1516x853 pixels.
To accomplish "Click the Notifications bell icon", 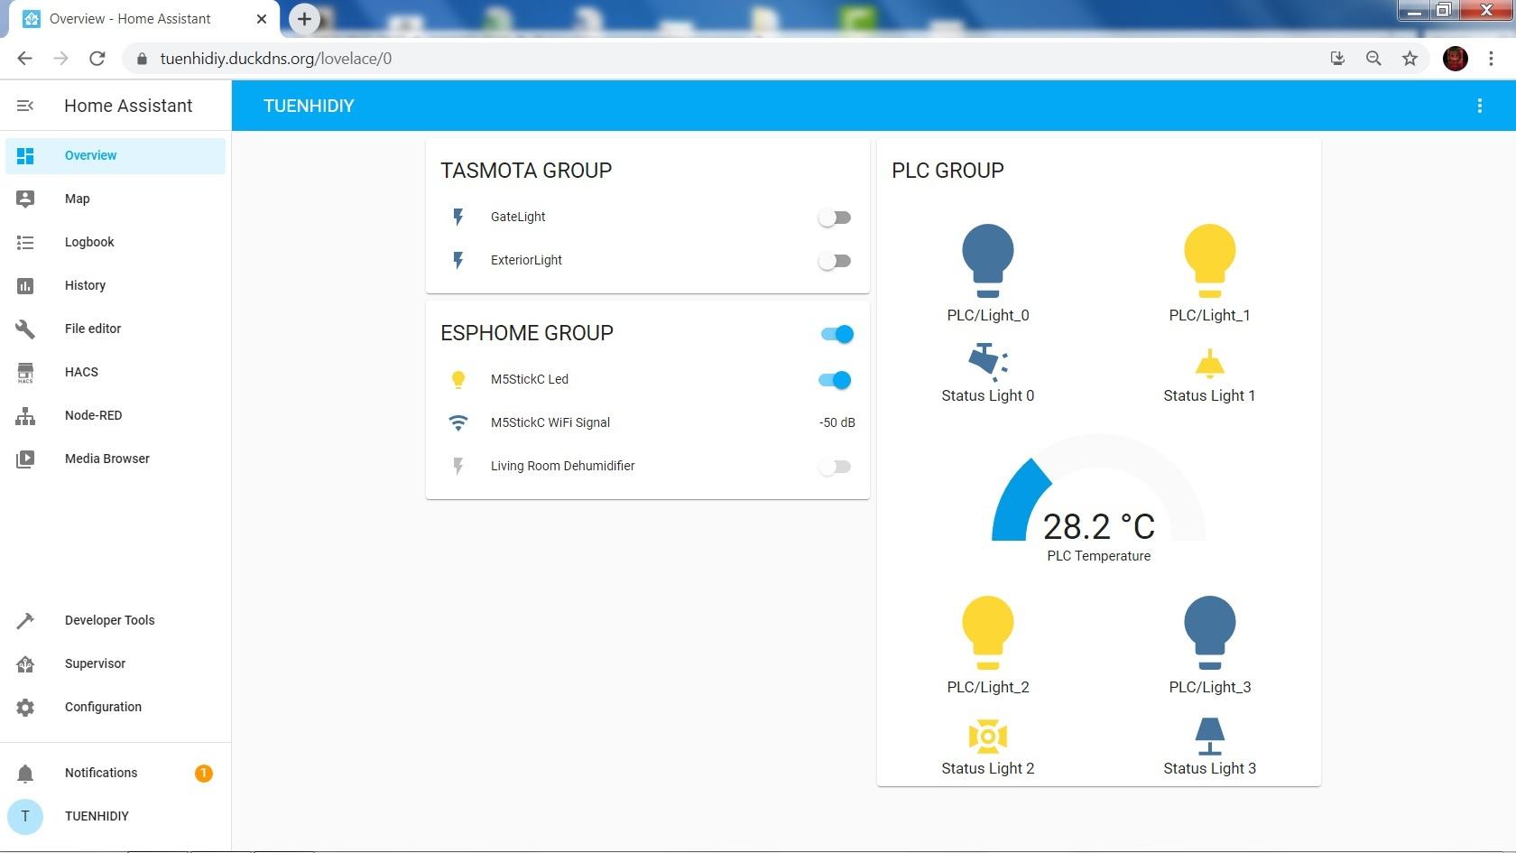I will pos(25,773).
